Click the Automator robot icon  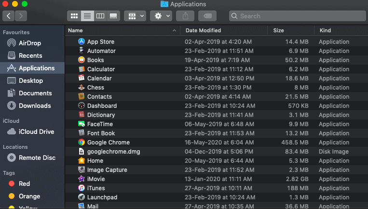[81, 51]
